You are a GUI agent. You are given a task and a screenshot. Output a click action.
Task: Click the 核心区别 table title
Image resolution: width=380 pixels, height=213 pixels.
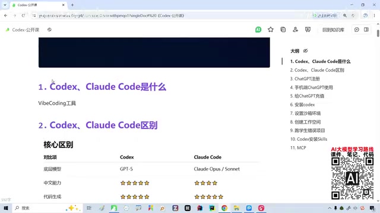point(58,144)
